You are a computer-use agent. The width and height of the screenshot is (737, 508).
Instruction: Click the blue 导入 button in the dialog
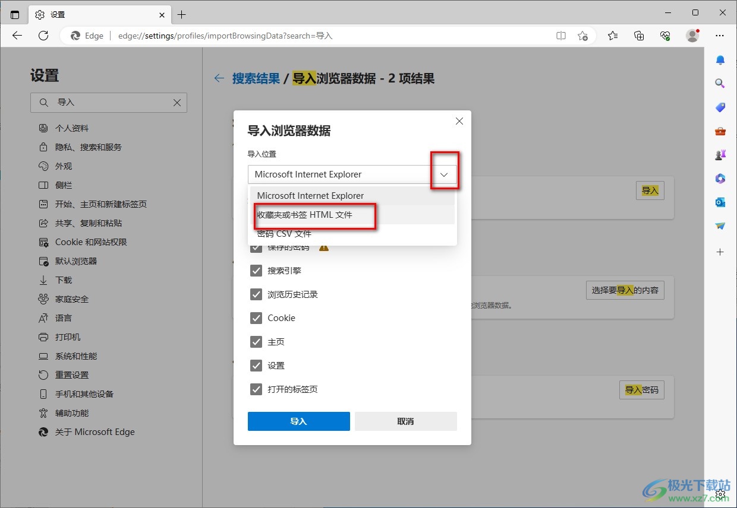[299, 421]
